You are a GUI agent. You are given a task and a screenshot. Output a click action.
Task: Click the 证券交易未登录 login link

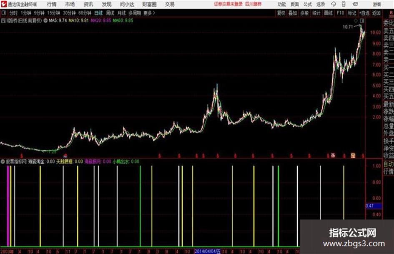[228, 4]
